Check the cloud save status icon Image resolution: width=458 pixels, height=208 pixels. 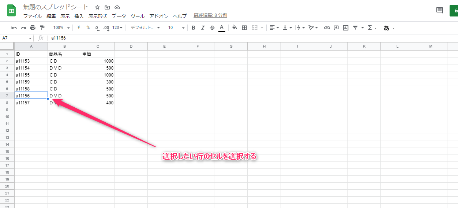[117, 7]
